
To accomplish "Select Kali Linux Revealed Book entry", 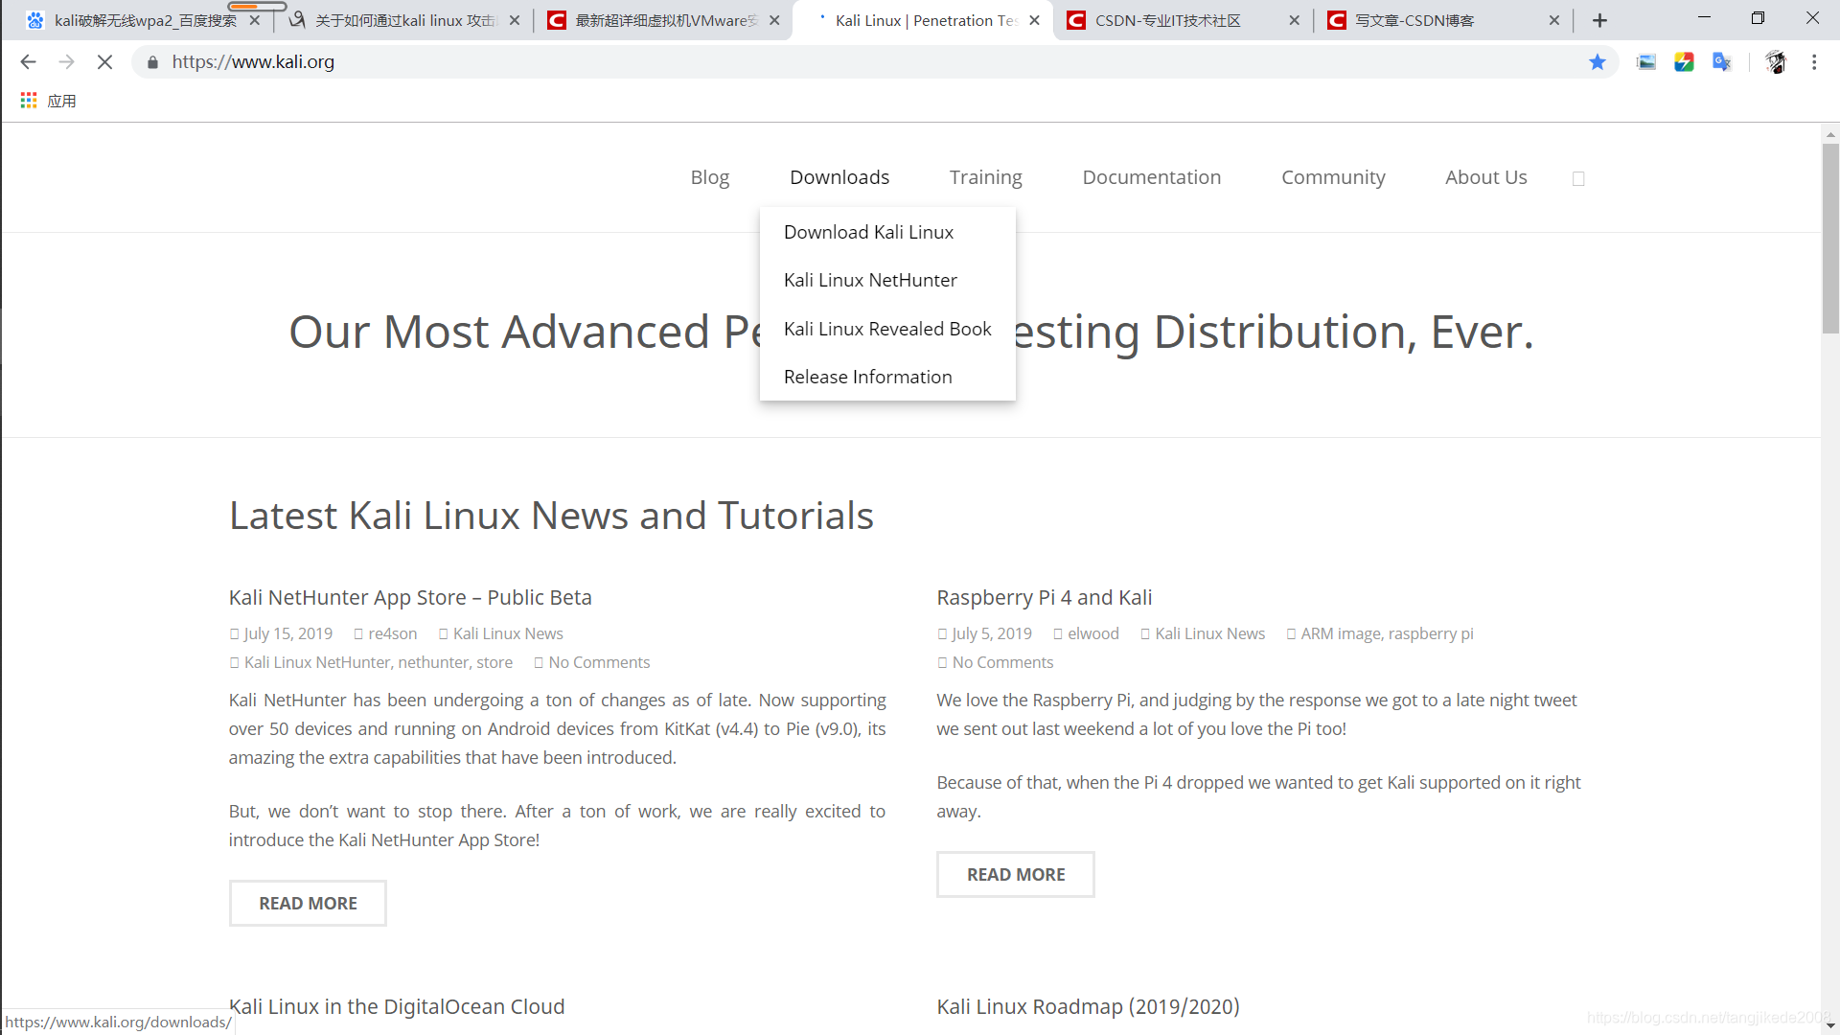I will pyautogui.click(x=887, y=329).
